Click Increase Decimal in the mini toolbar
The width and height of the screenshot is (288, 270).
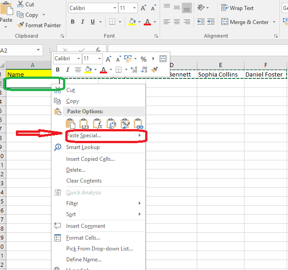(134, 70)
